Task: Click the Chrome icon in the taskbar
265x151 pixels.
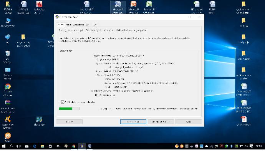Action: pyautogui.click(x=74, y=146)
